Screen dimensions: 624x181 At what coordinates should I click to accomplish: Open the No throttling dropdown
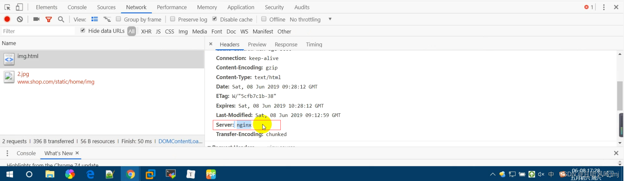click(311, 19)
